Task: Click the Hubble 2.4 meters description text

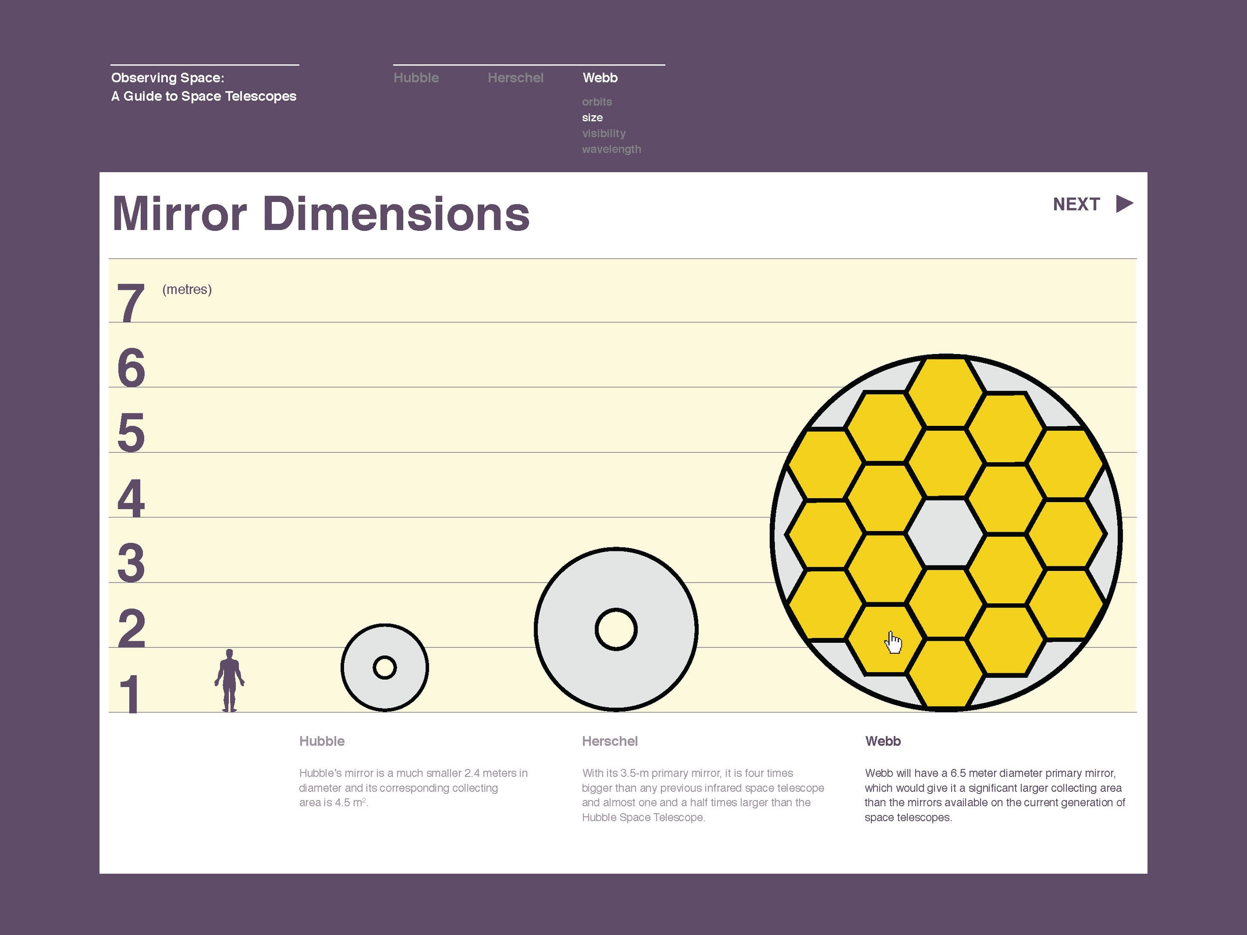Action: (x=413, y=788)
